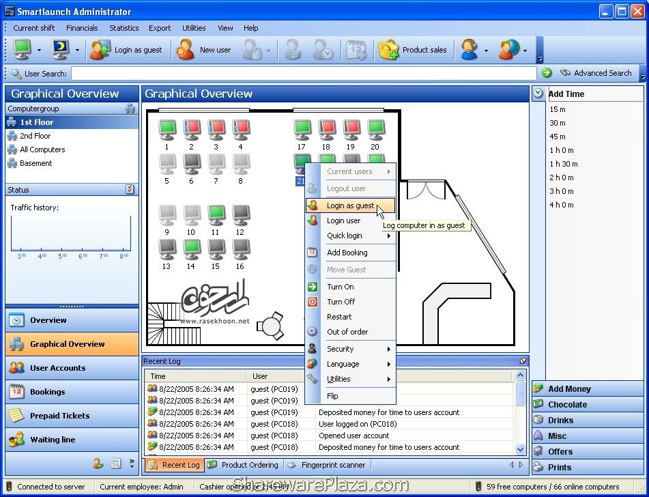
Task: Click the green search go arrow
Action: 547,73
